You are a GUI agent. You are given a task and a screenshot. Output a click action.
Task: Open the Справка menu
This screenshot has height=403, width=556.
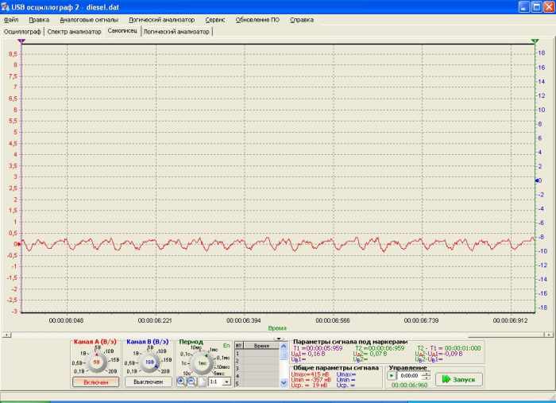(302, 20)
